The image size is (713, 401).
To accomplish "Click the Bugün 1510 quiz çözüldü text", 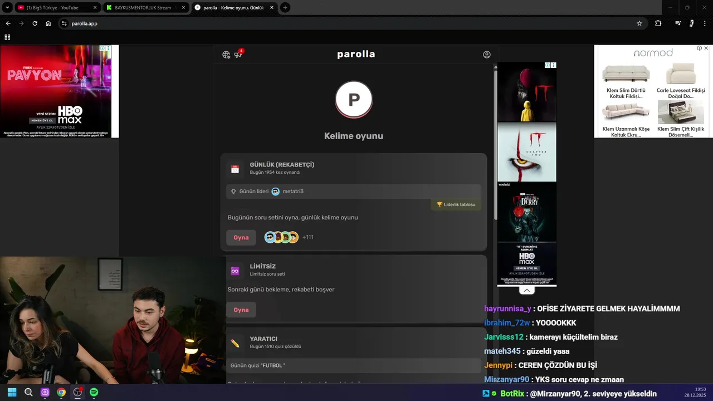I will pyautogui.click(x=276, y=346).
